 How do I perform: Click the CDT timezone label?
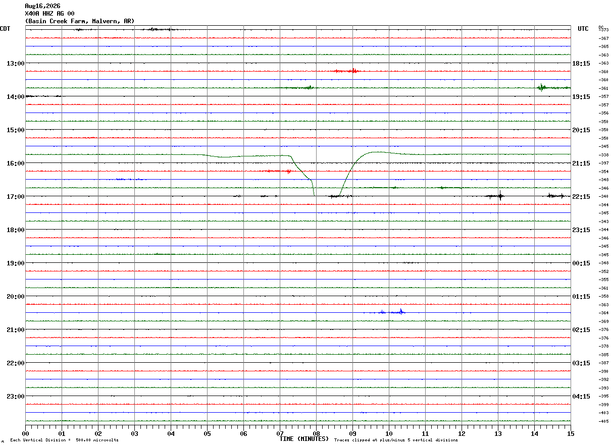pyautogui.click(x=5, y=29)
